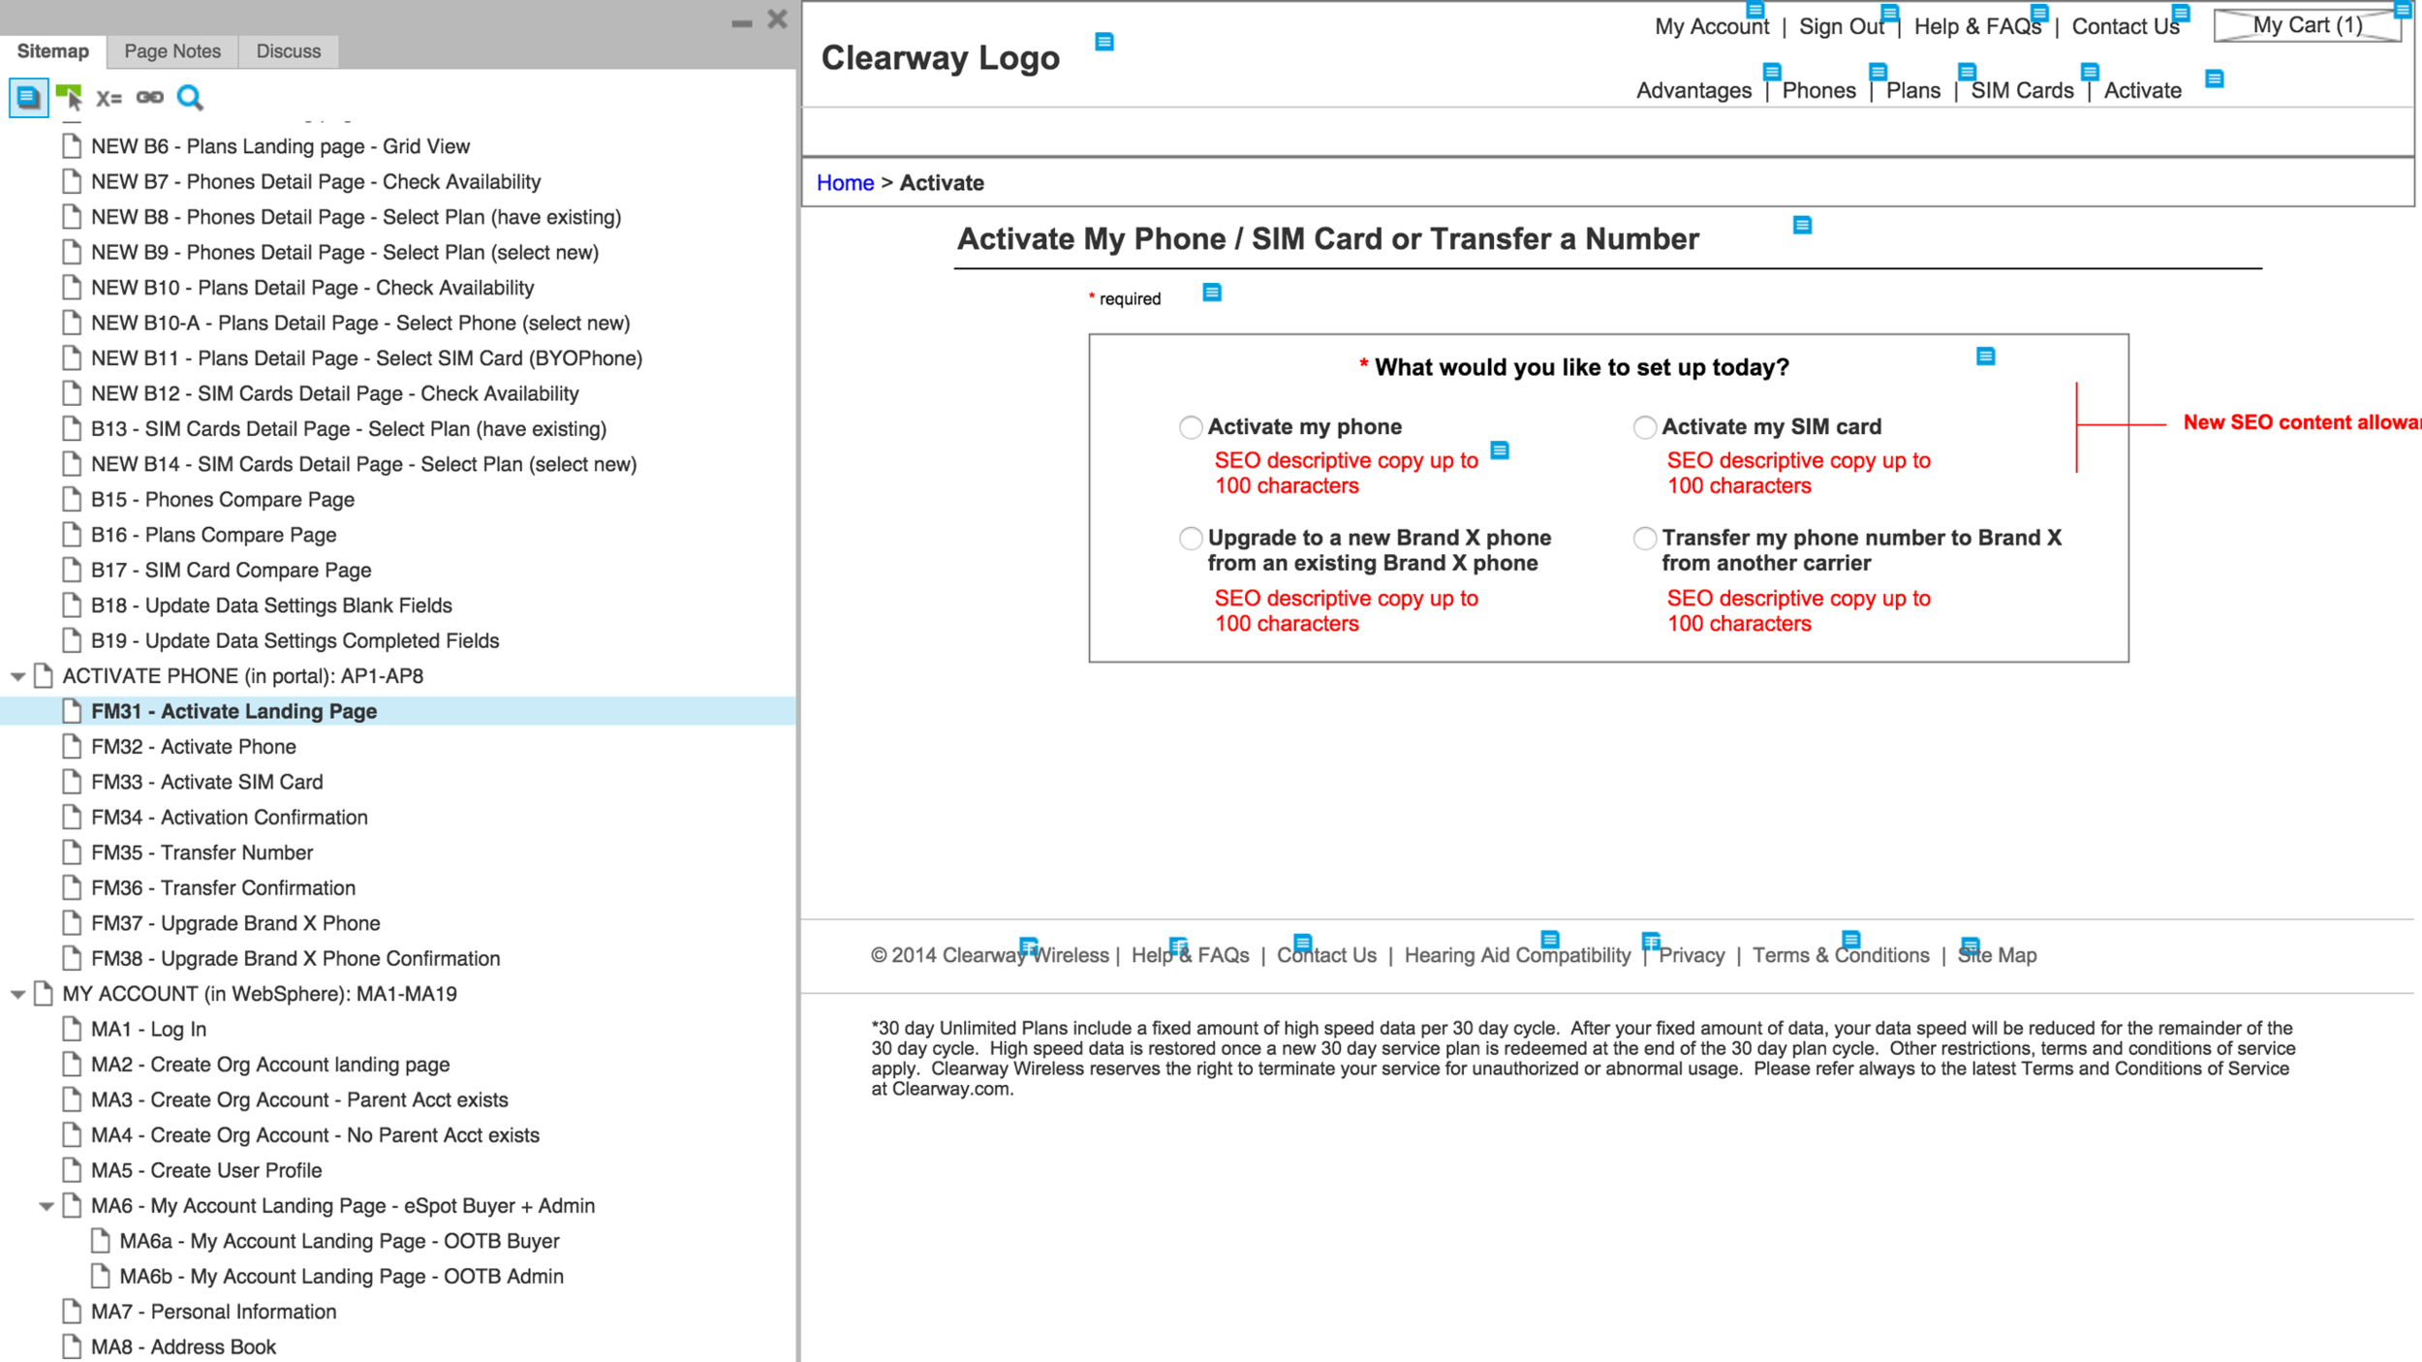The width and height of the screenshot is (2422, 1362).
Task: Open NEW B6 - Plans Landing page Grid View
Action: pyautogui.click(x=280, y=146)
